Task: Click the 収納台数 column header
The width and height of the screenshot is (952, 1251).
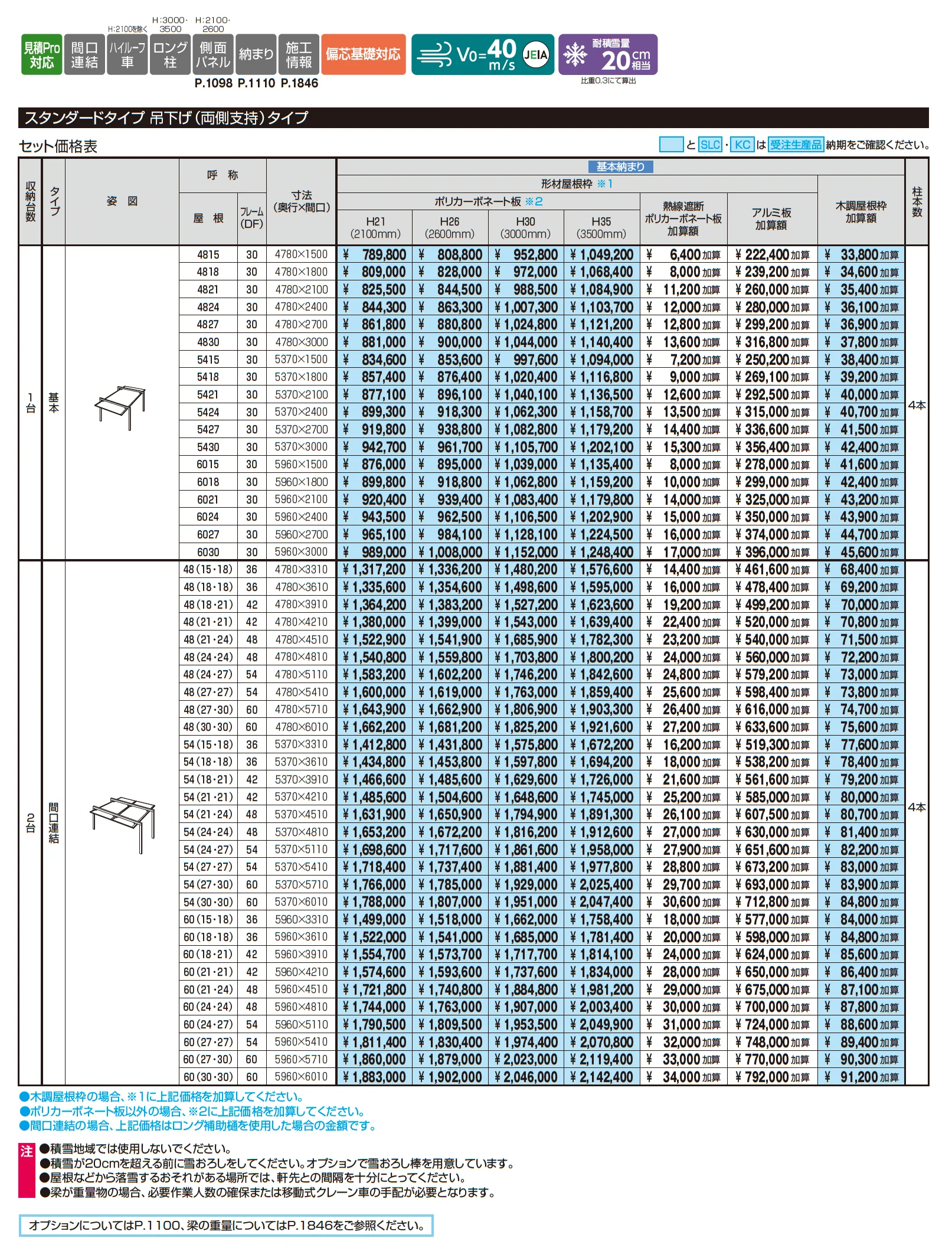Action: point(30,202)
